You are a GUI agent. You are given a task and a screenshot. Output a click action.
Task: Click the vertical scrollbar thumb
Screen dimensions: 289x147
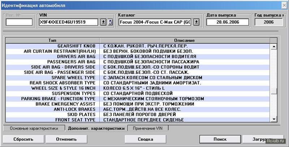point(274,91)
